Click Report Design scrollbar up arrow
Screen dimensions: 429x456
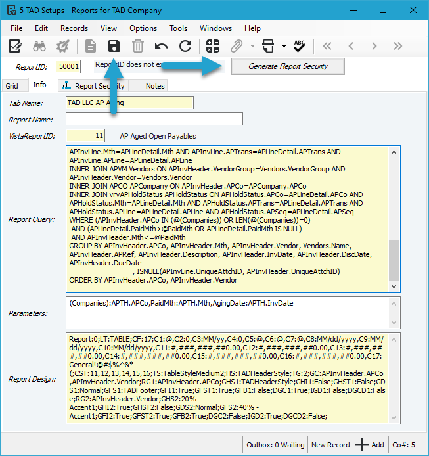(x=394, y=340)
